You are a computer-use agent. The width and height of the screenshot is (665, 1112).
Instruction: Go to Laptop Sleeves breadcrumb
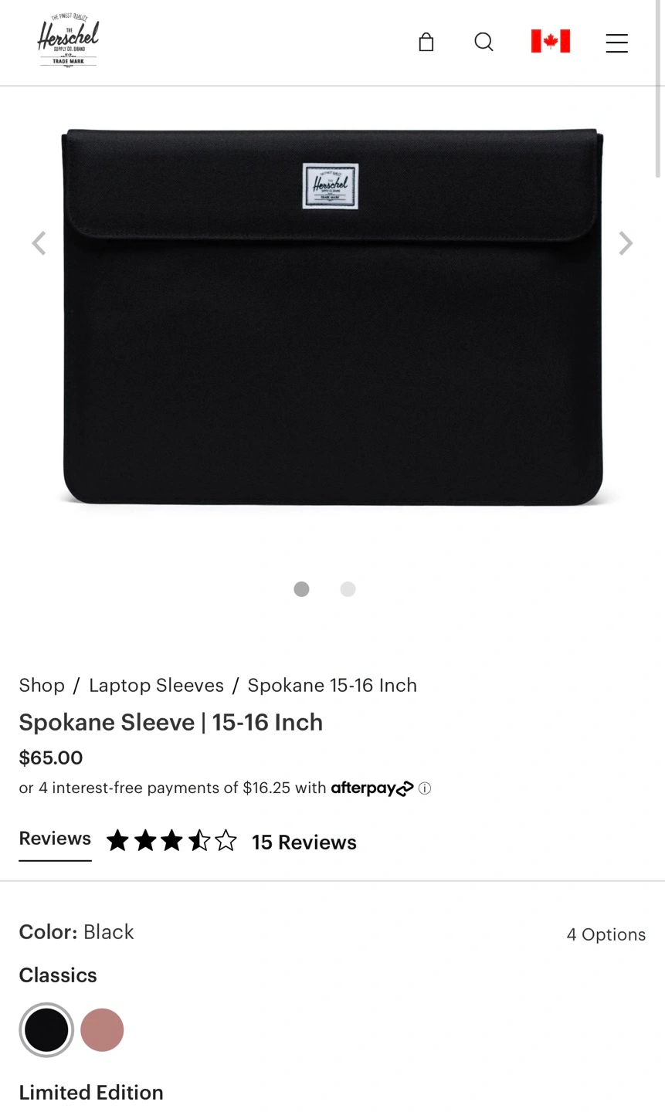click(156, 686)
